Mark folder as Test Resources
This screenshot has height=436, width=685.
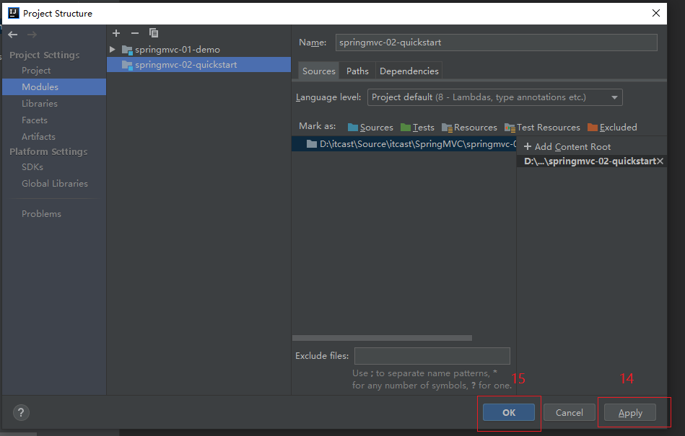(542, 128)
